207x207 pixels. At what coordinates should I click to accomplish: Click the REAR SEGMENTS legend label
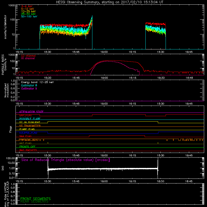pos(34,201)
